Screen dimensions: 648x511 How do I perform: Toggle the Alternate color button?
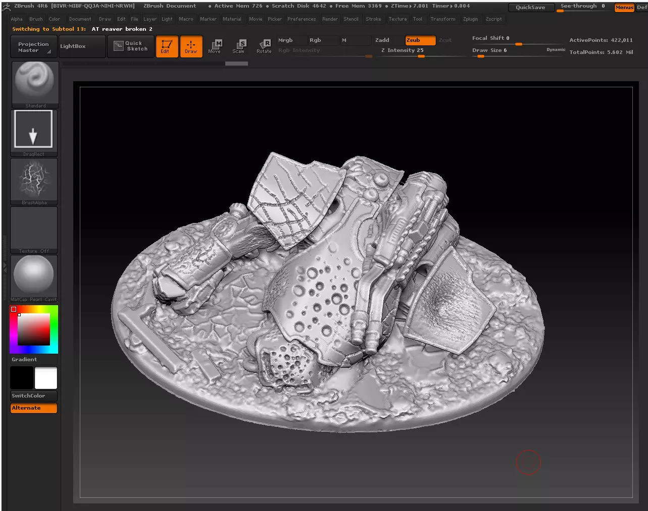34,408
